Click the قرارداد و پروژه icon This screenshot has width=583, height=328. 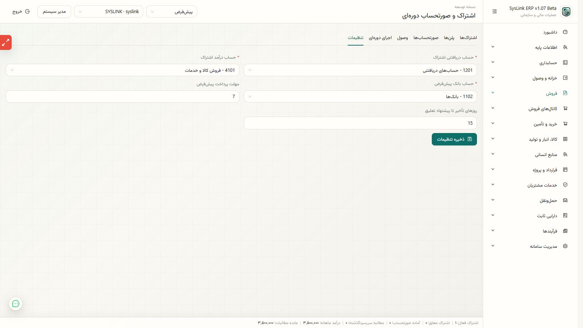(x=565, y=170)
